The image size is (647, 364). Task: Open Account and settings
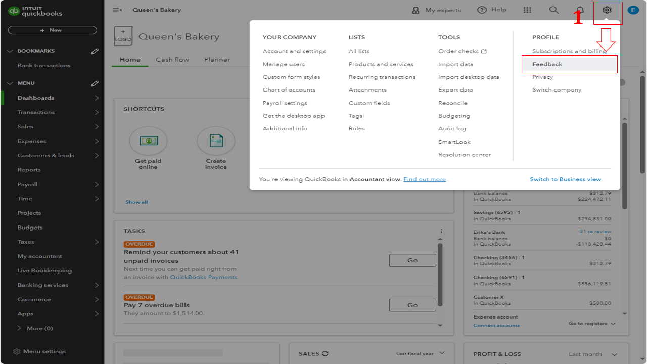pyautogui.click(x=294, y=51)
